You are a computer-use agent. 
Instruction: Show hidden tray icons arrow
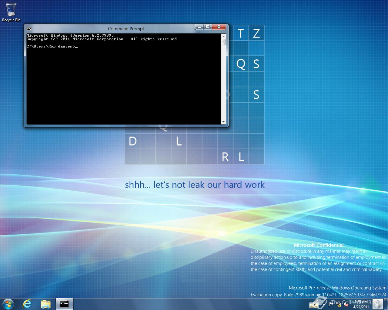(324, 305)
